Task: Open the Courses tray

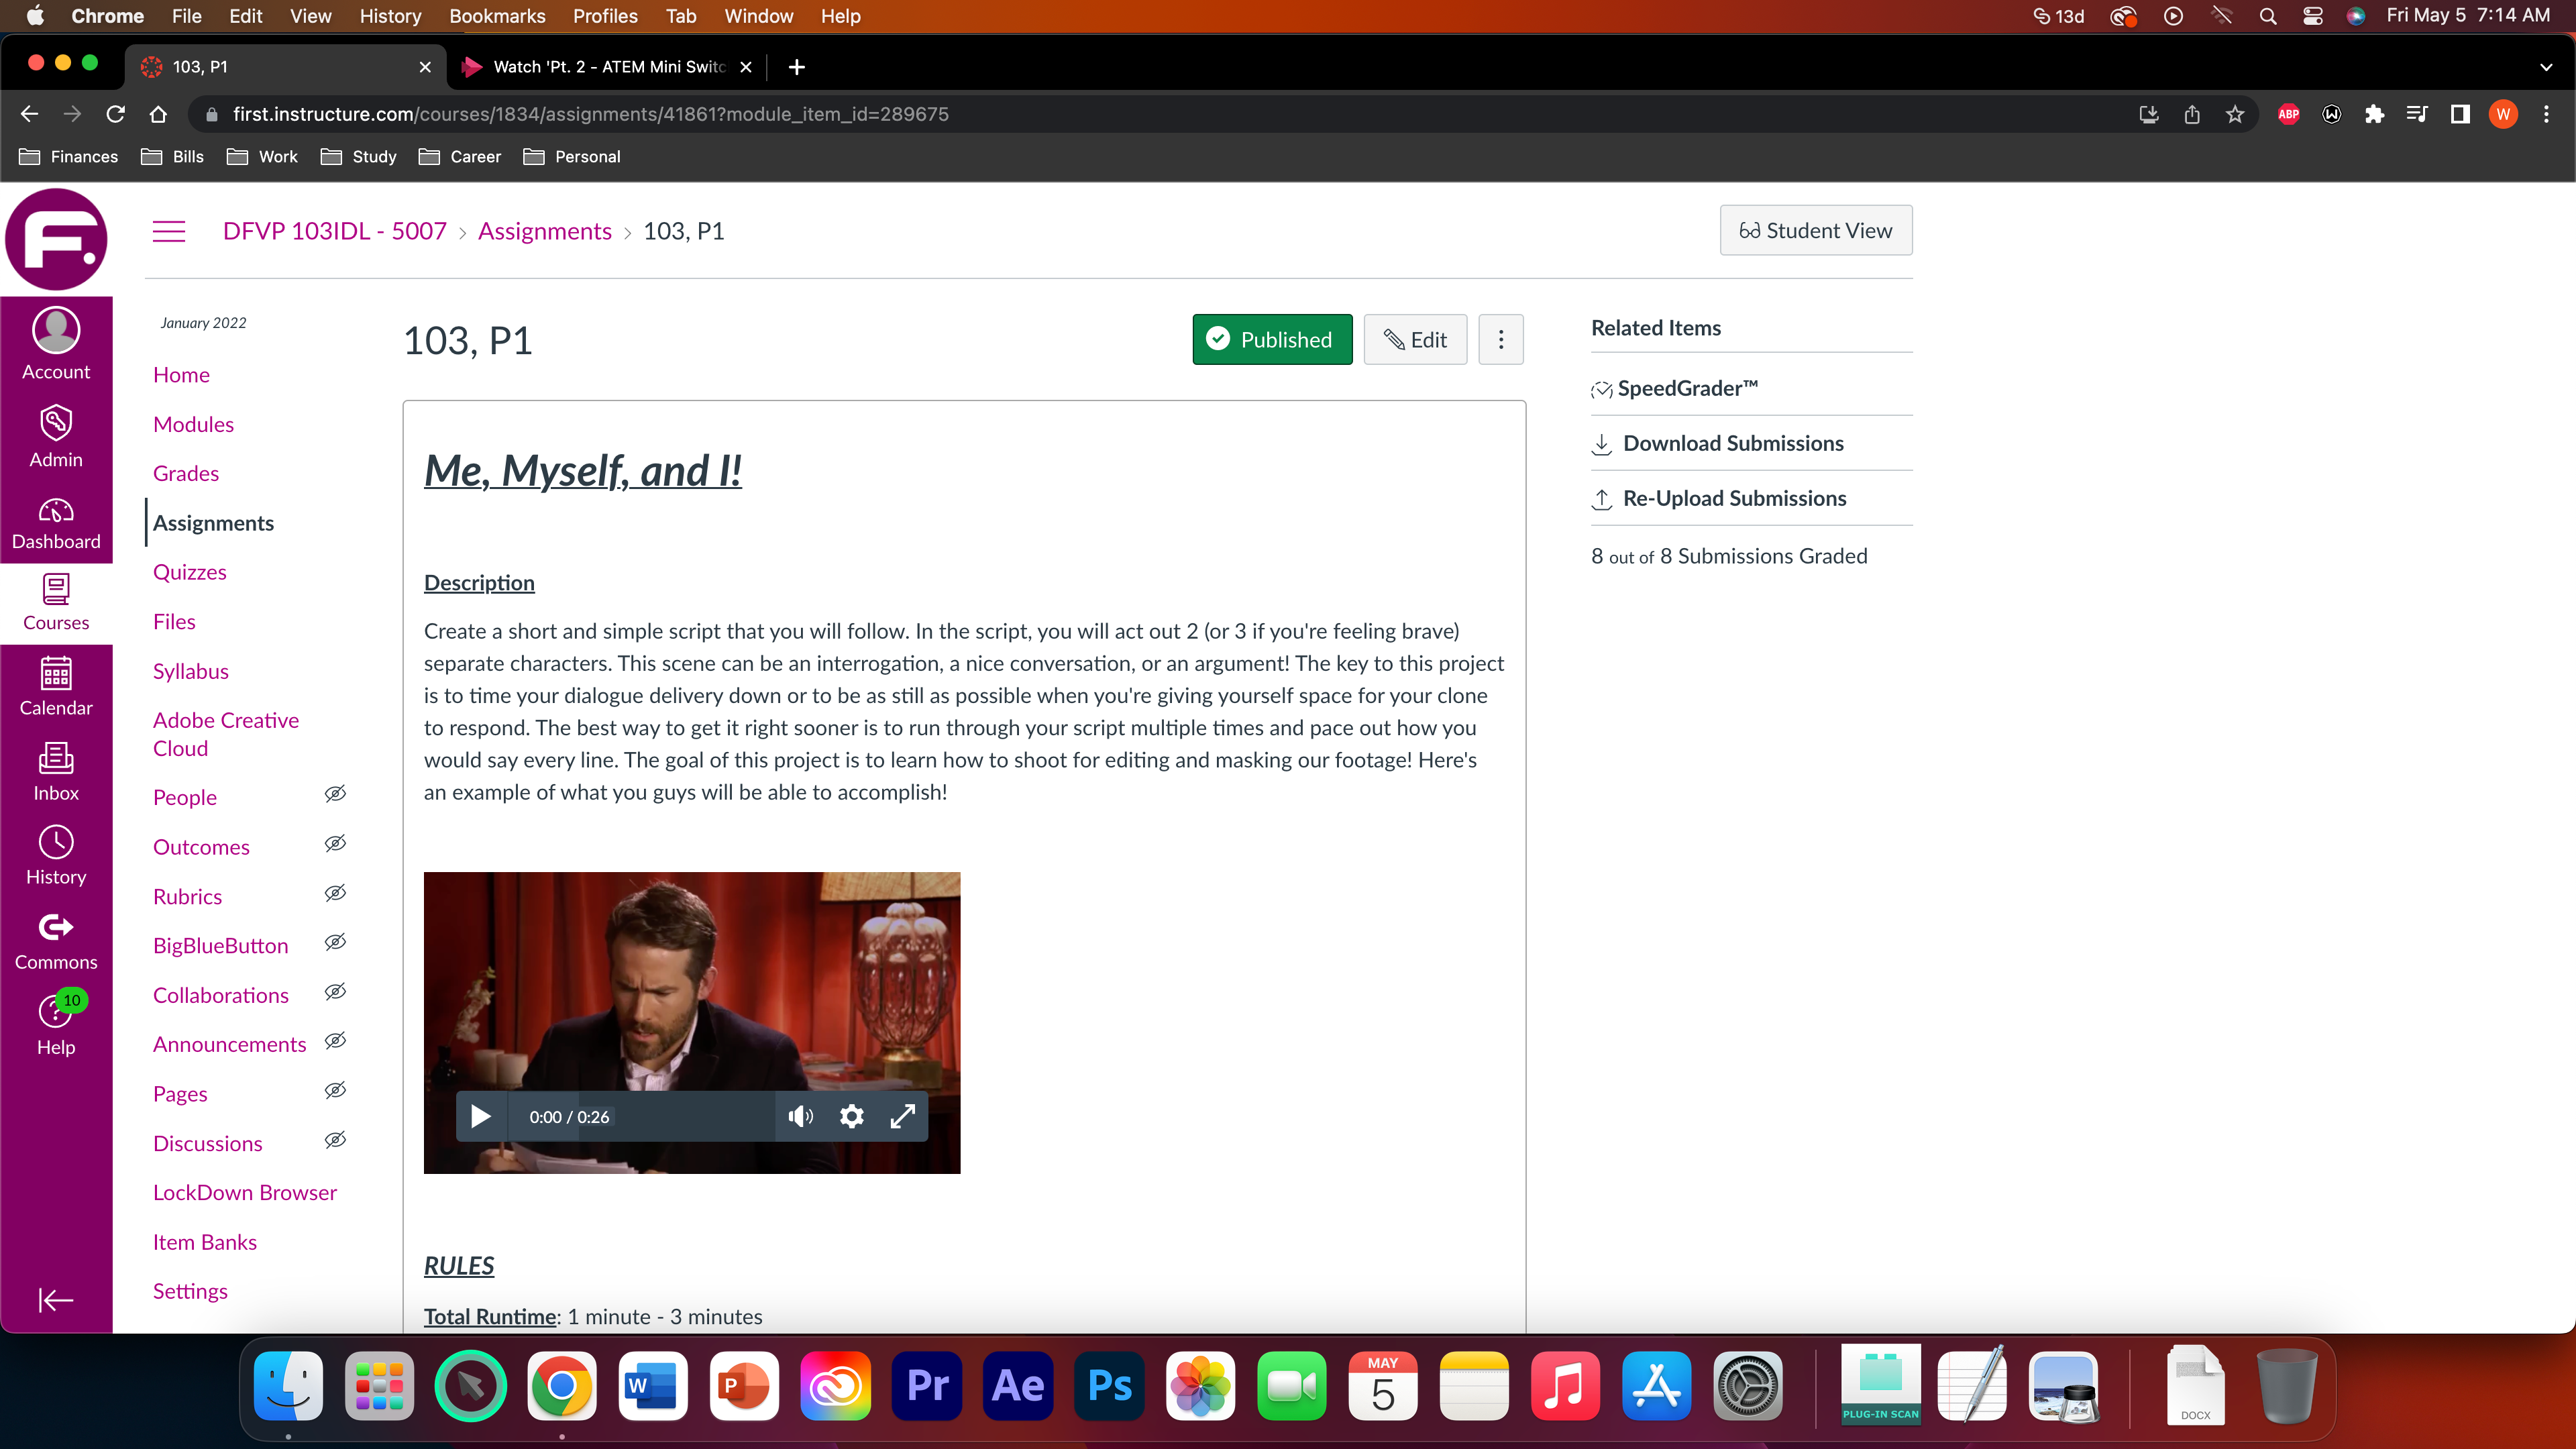Action: [x=56, y=602]
